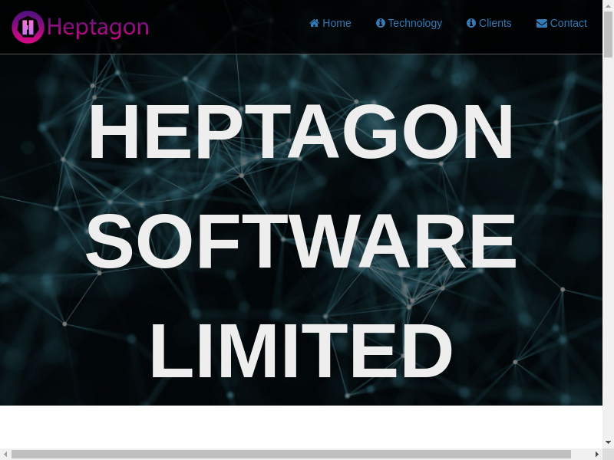Click the info icon beside Clients
This screenshot has width=614, height=460.
point(471,23)
